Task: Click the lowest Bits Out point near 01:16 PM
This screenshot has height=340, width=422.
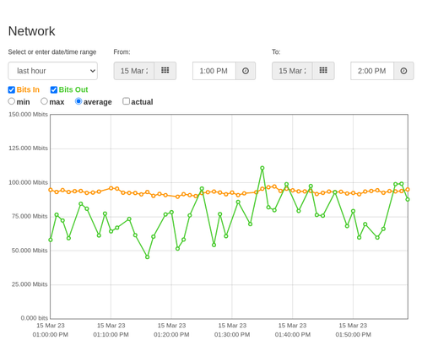Action: click(x=147, y=257)
